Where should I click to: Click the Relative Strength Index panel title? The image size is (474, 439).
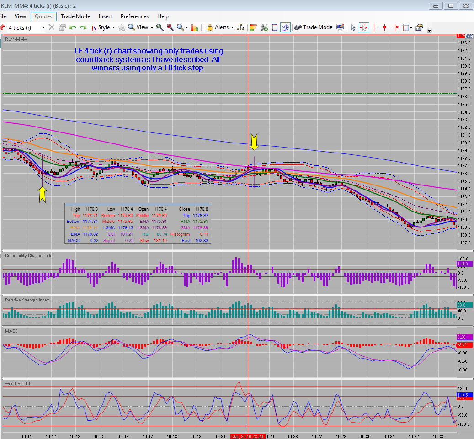(27, 300)
